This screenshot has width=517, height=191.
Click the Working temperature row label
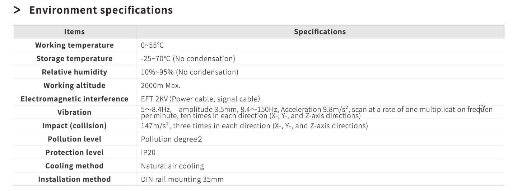point(74,45)
